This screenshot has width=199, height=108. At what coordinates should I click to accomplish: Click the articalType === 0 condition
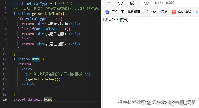point(41,19)
